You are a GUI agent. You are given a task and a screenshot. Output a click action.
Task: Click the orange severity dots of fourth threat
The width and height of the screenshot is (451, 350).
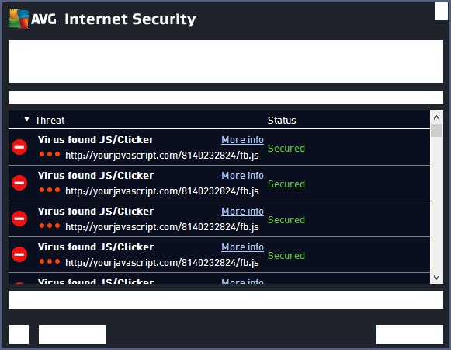[50, 261]
